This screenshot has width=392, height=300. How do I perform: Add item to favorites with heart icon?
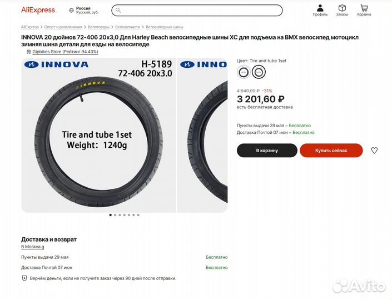coord(374,151)
